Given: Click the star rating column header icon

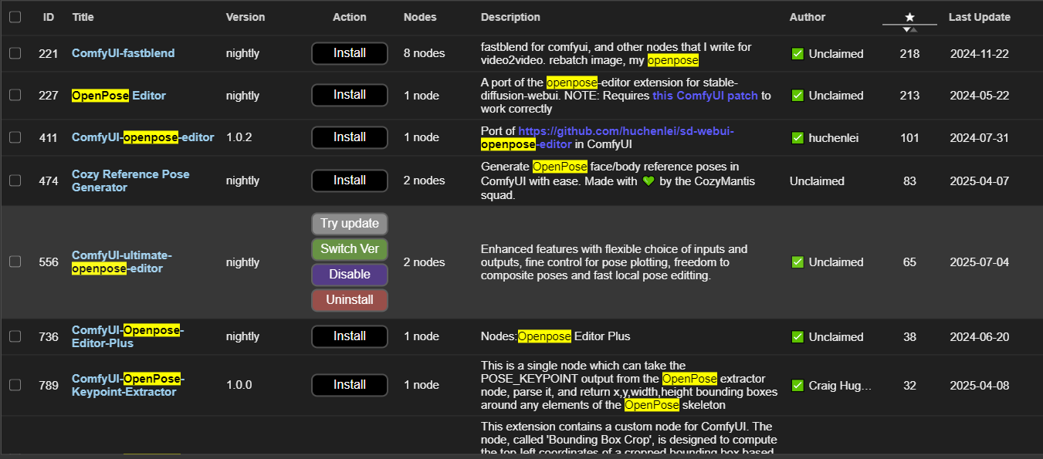Looking at the screenshot, I should click(x=909, y=17).
